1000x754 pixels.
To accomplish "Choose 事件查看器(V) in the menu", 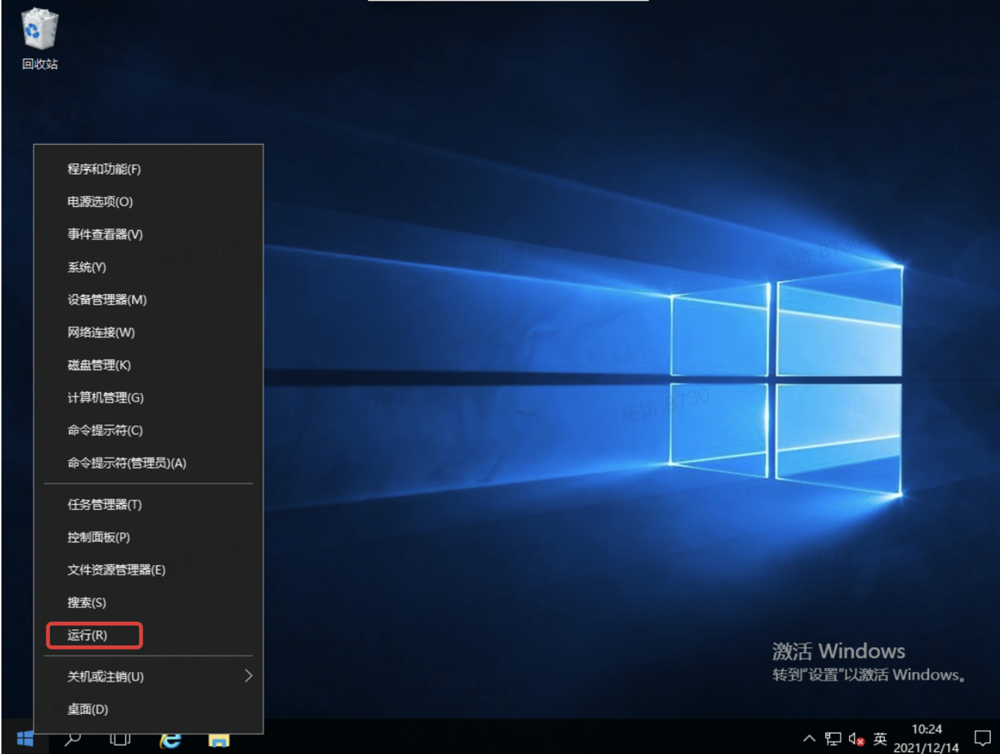I will (x=148, y=234).
